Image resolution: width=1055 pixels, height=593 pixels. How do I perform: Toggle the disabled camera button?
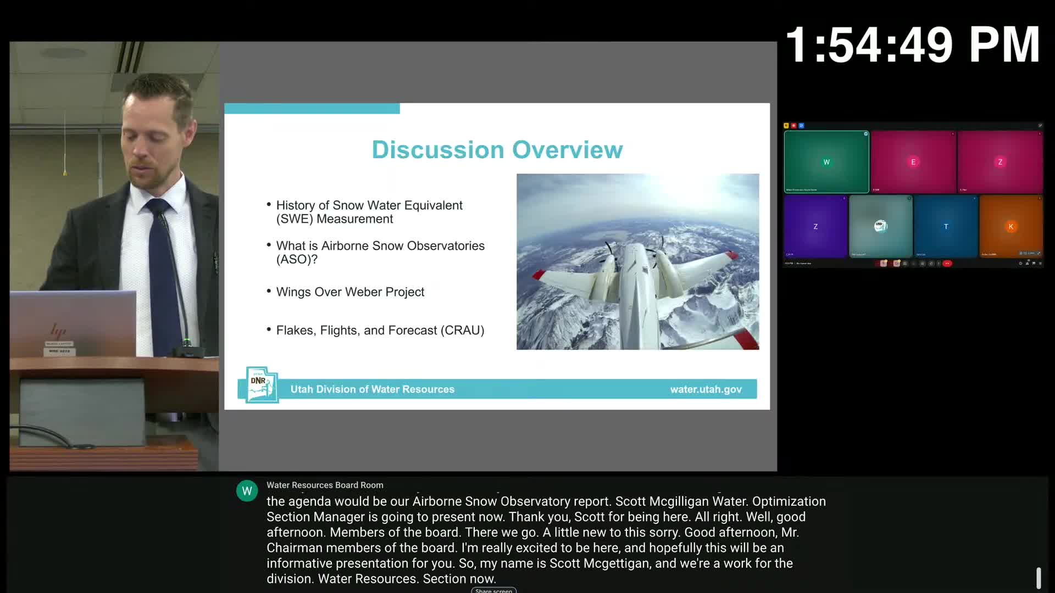tap(897, 264)
